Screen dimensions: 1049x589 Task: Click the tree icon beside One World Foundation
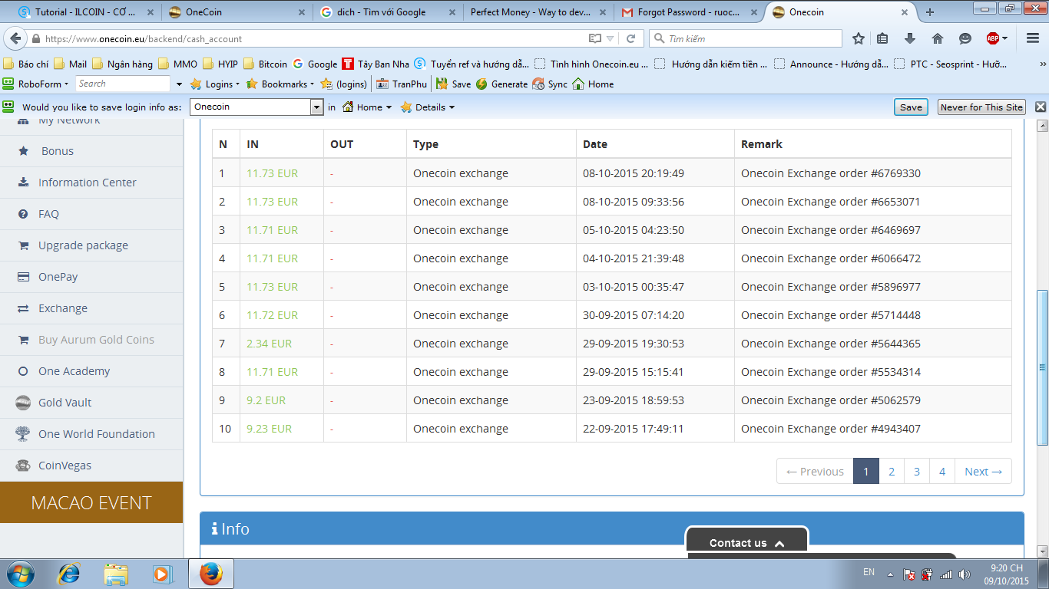tap(23, 434)
